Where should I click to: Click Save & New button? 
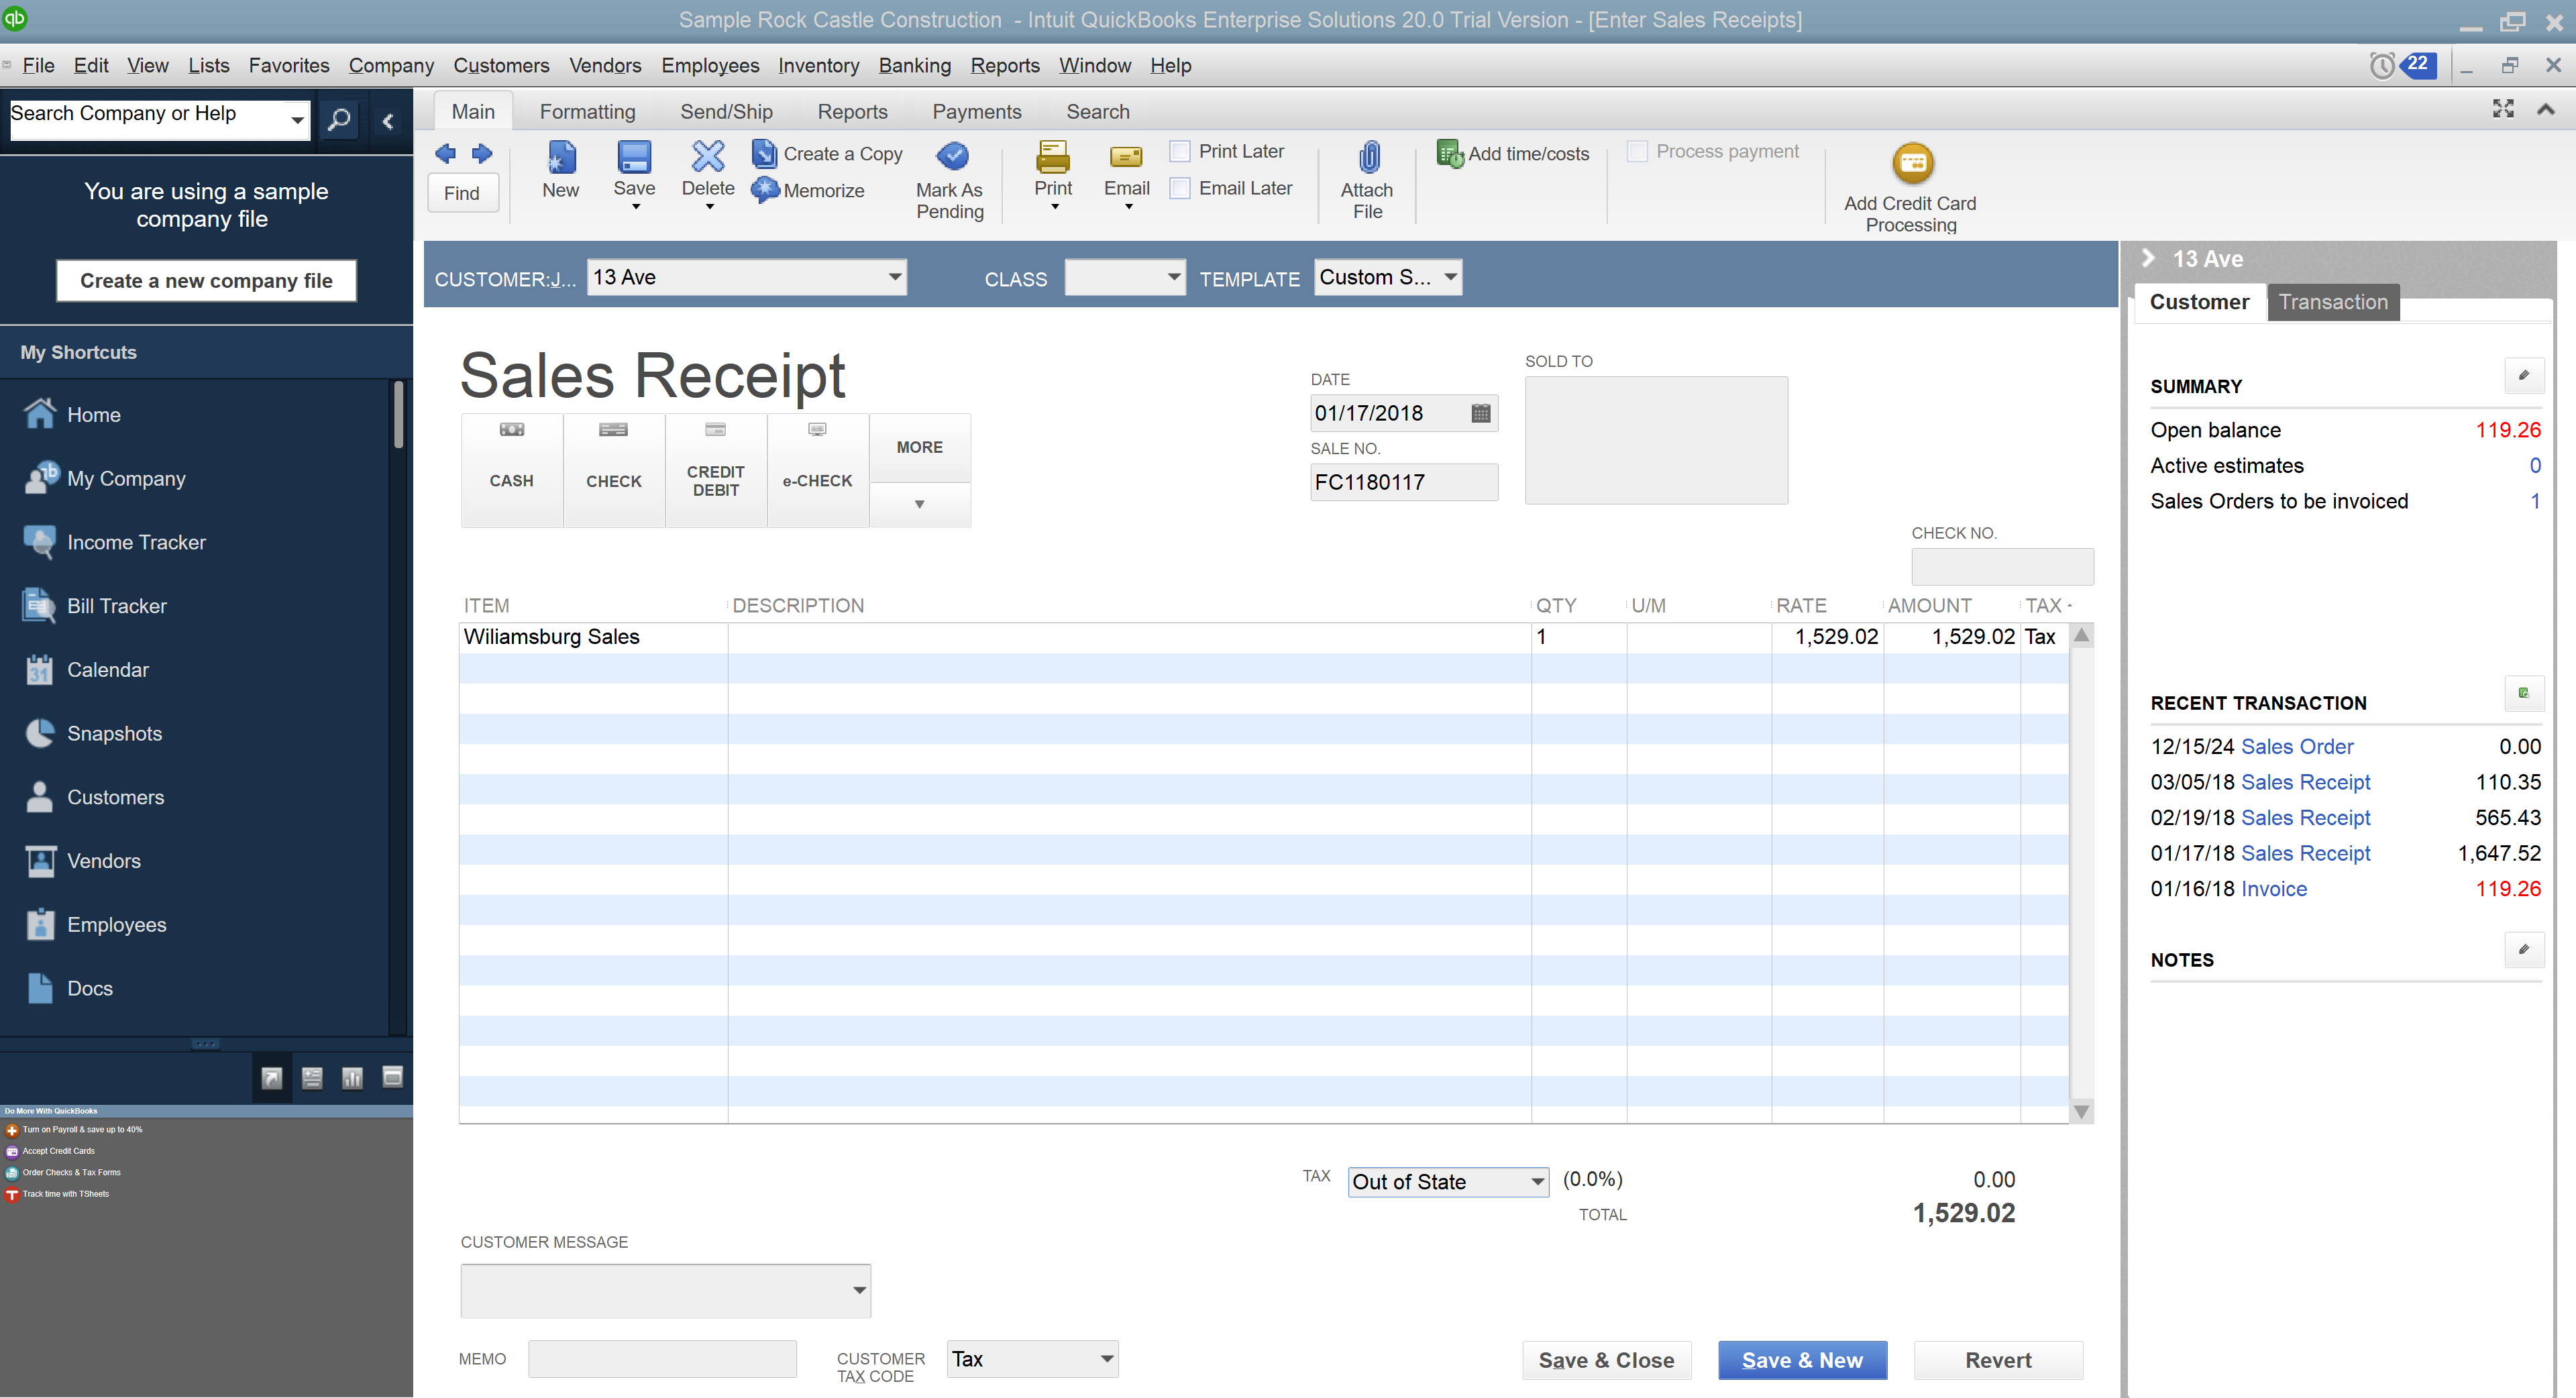1802,1360
